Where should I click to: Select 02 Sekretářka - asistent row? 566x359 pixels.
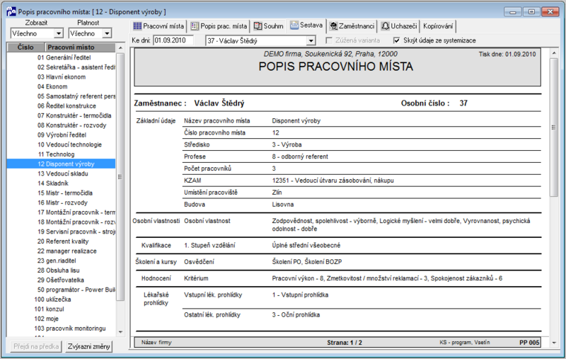62,67
